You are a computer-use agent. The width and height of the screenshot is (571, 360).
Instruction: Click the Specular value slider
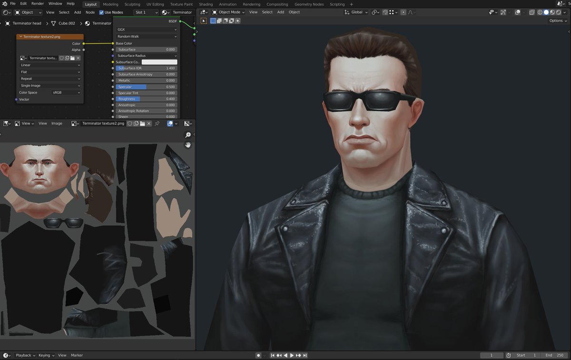(x=147, y=87)
